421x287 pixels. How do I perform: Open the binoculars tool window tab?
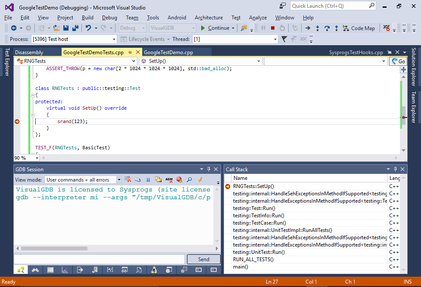pyautogui.click(x=35, y=270)
